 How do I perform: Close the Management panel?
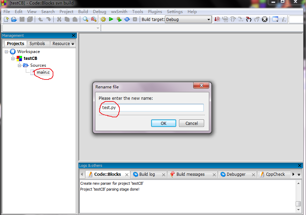coord(73,35)
